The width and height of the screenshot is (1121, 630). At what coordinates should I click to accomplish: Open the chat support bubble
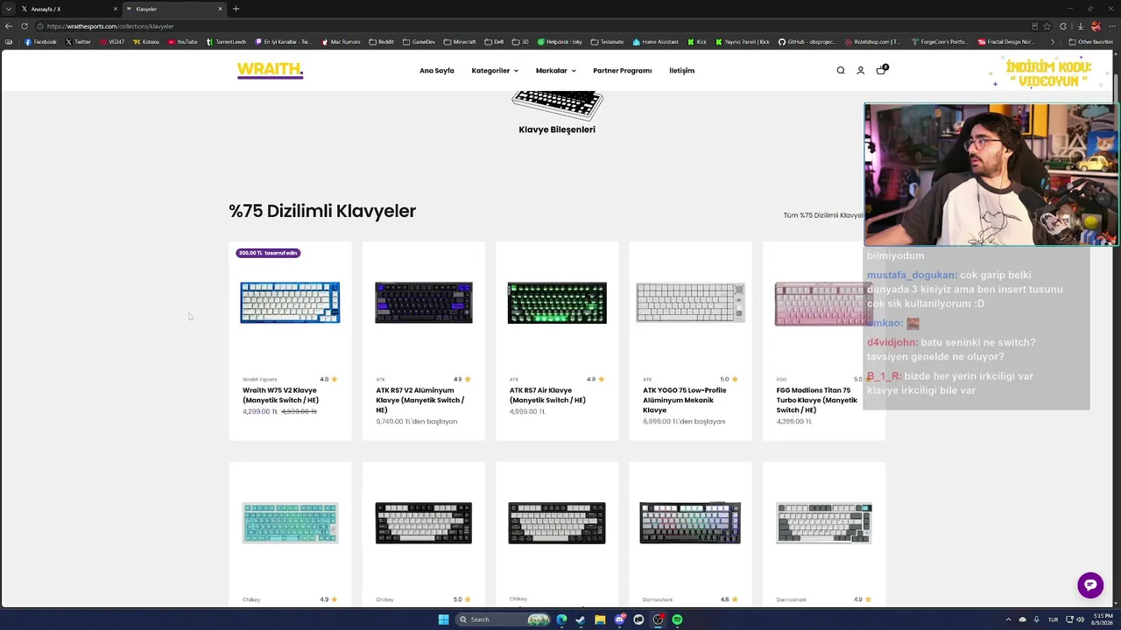[x=1090, y=585]
